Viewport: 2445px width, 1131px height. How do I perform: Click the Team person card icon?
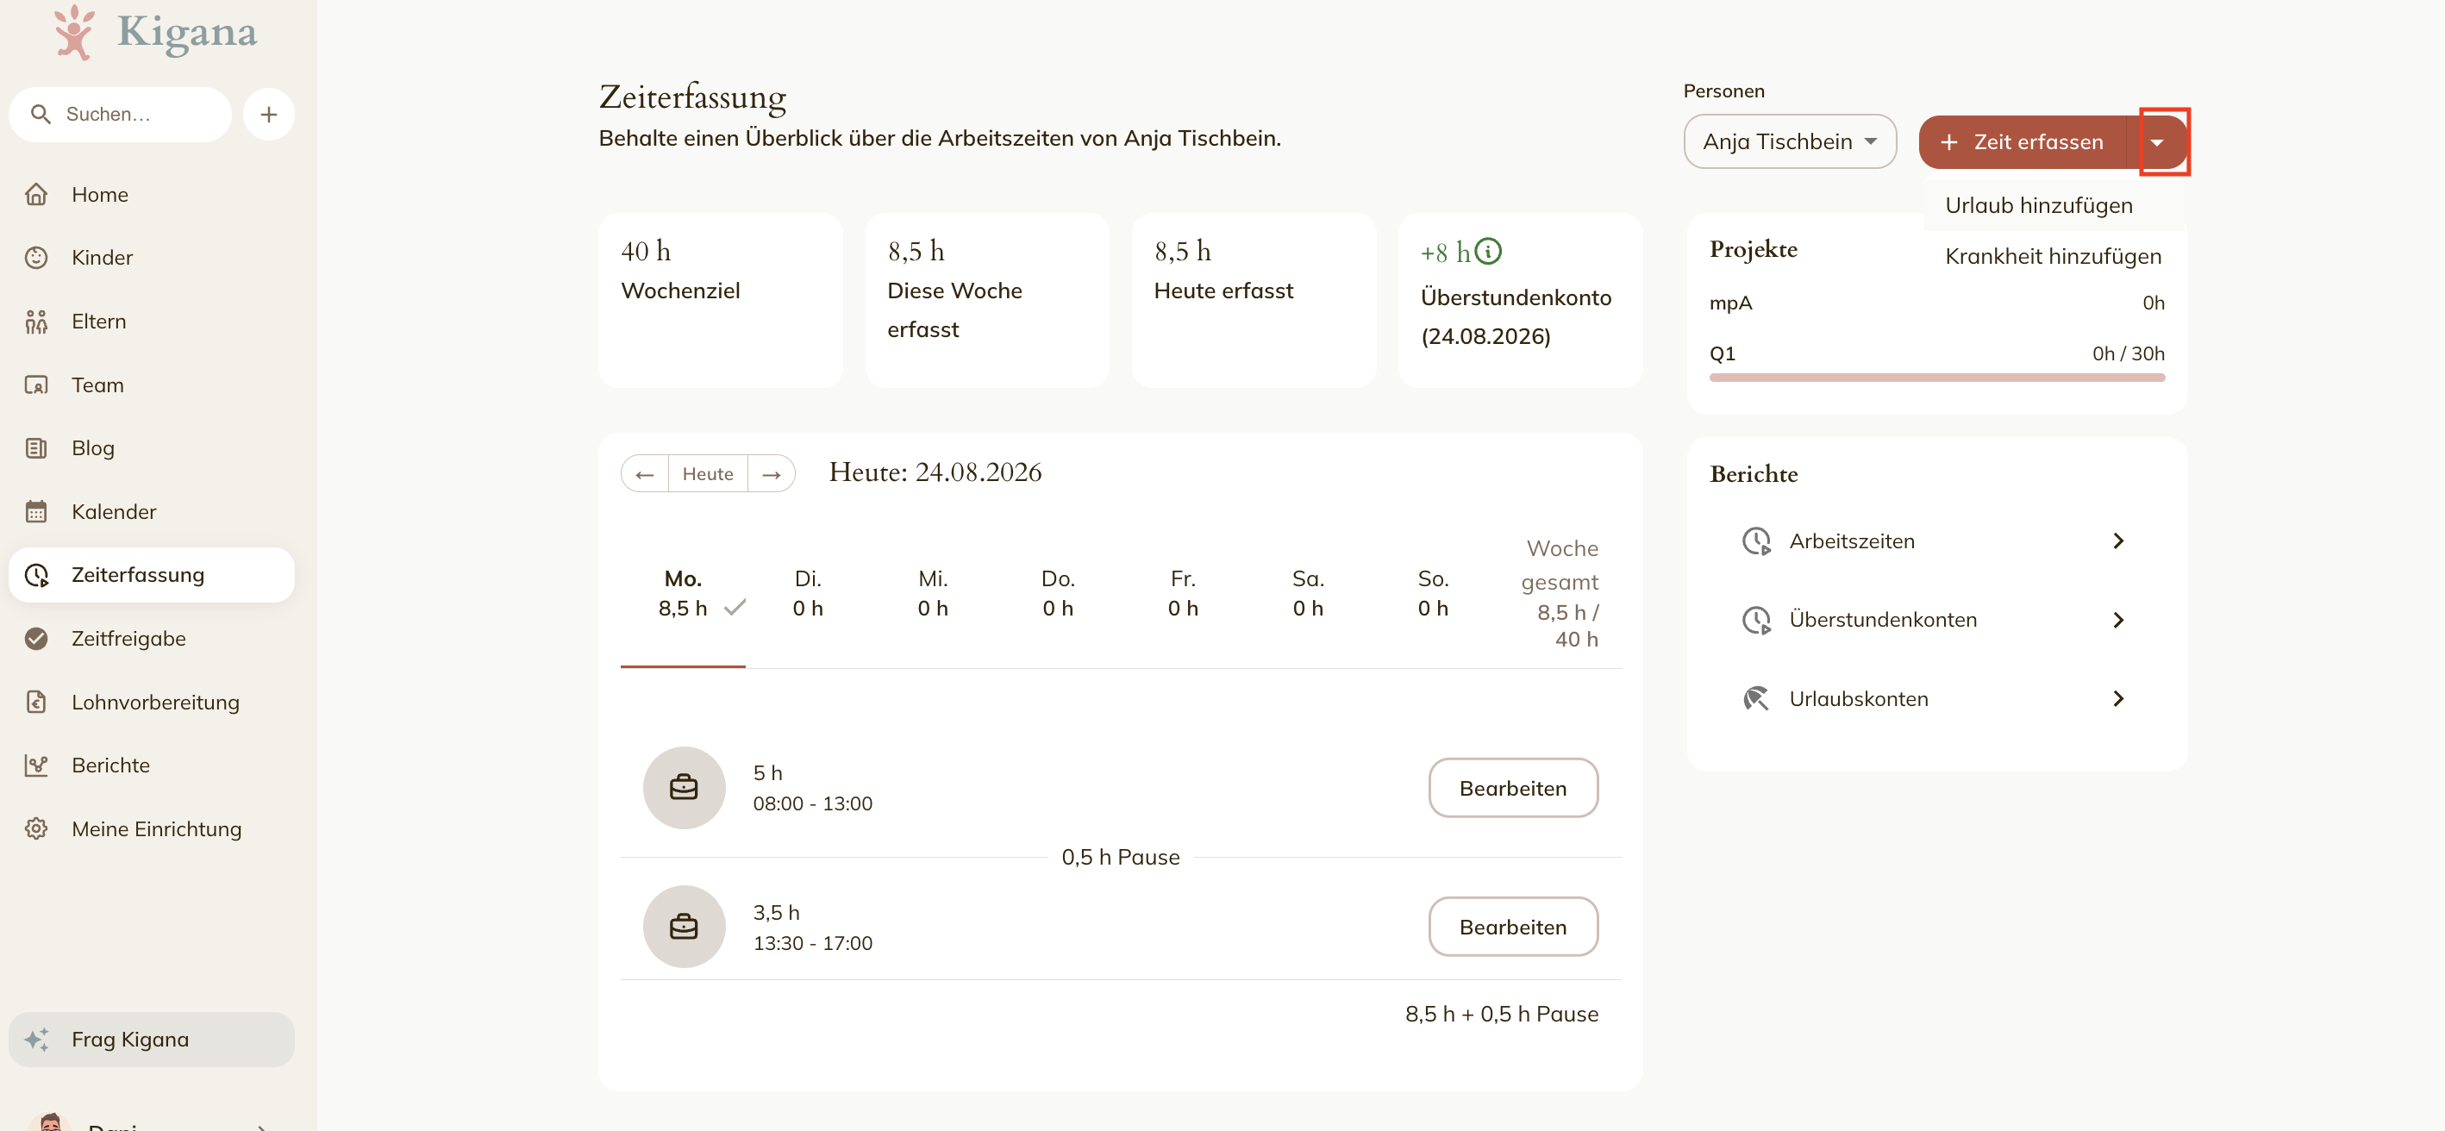point(36,385)
